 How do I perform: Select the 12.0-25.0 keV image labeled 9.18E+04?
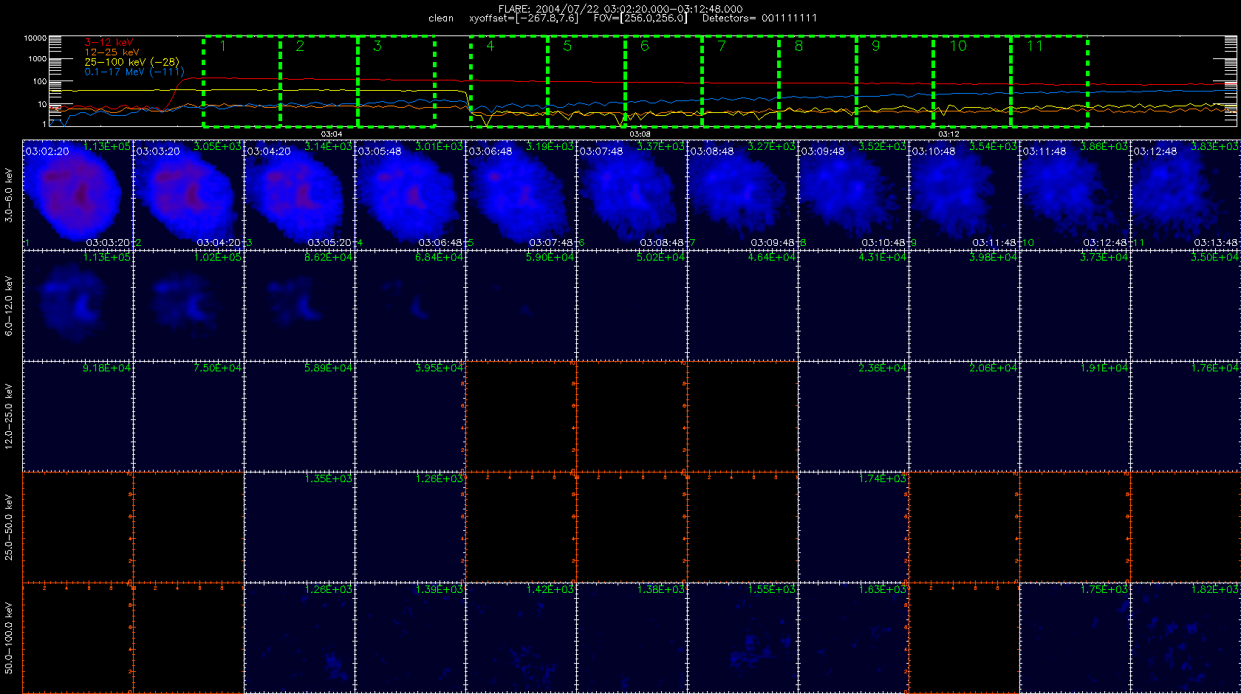tap(78, 416)
